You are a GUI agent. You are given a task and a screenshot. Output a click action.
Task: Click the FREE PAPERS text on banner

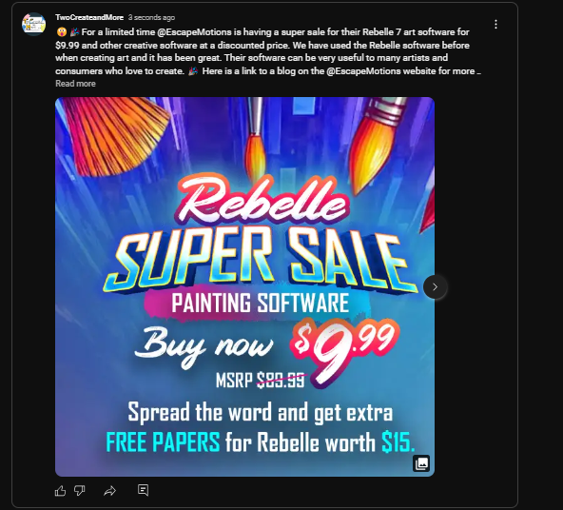pyautogui.click(x=163, y=442)
